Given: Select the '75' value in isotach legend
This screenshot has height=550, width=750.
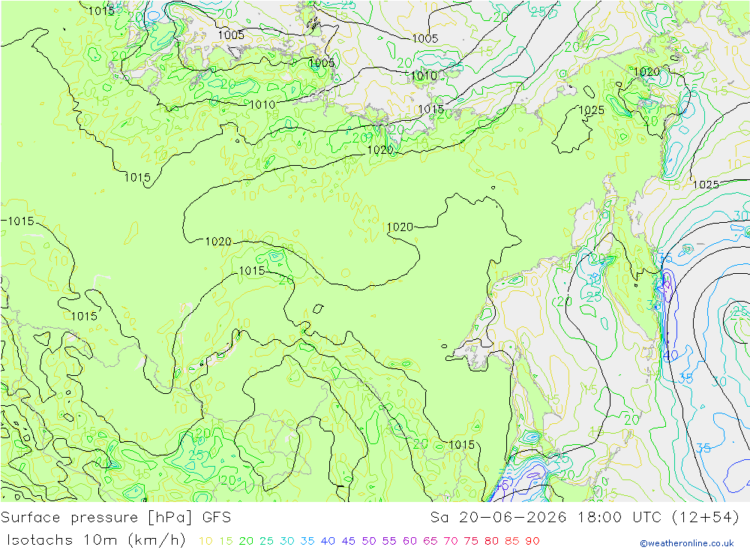Looking at the screenshot, I should point(471,541).
